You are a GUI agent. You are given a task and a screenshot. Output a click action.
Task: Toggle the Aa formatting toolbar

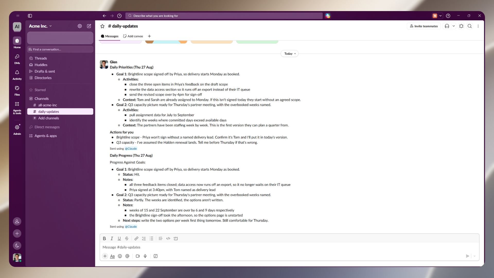click(x=112, y=256)
